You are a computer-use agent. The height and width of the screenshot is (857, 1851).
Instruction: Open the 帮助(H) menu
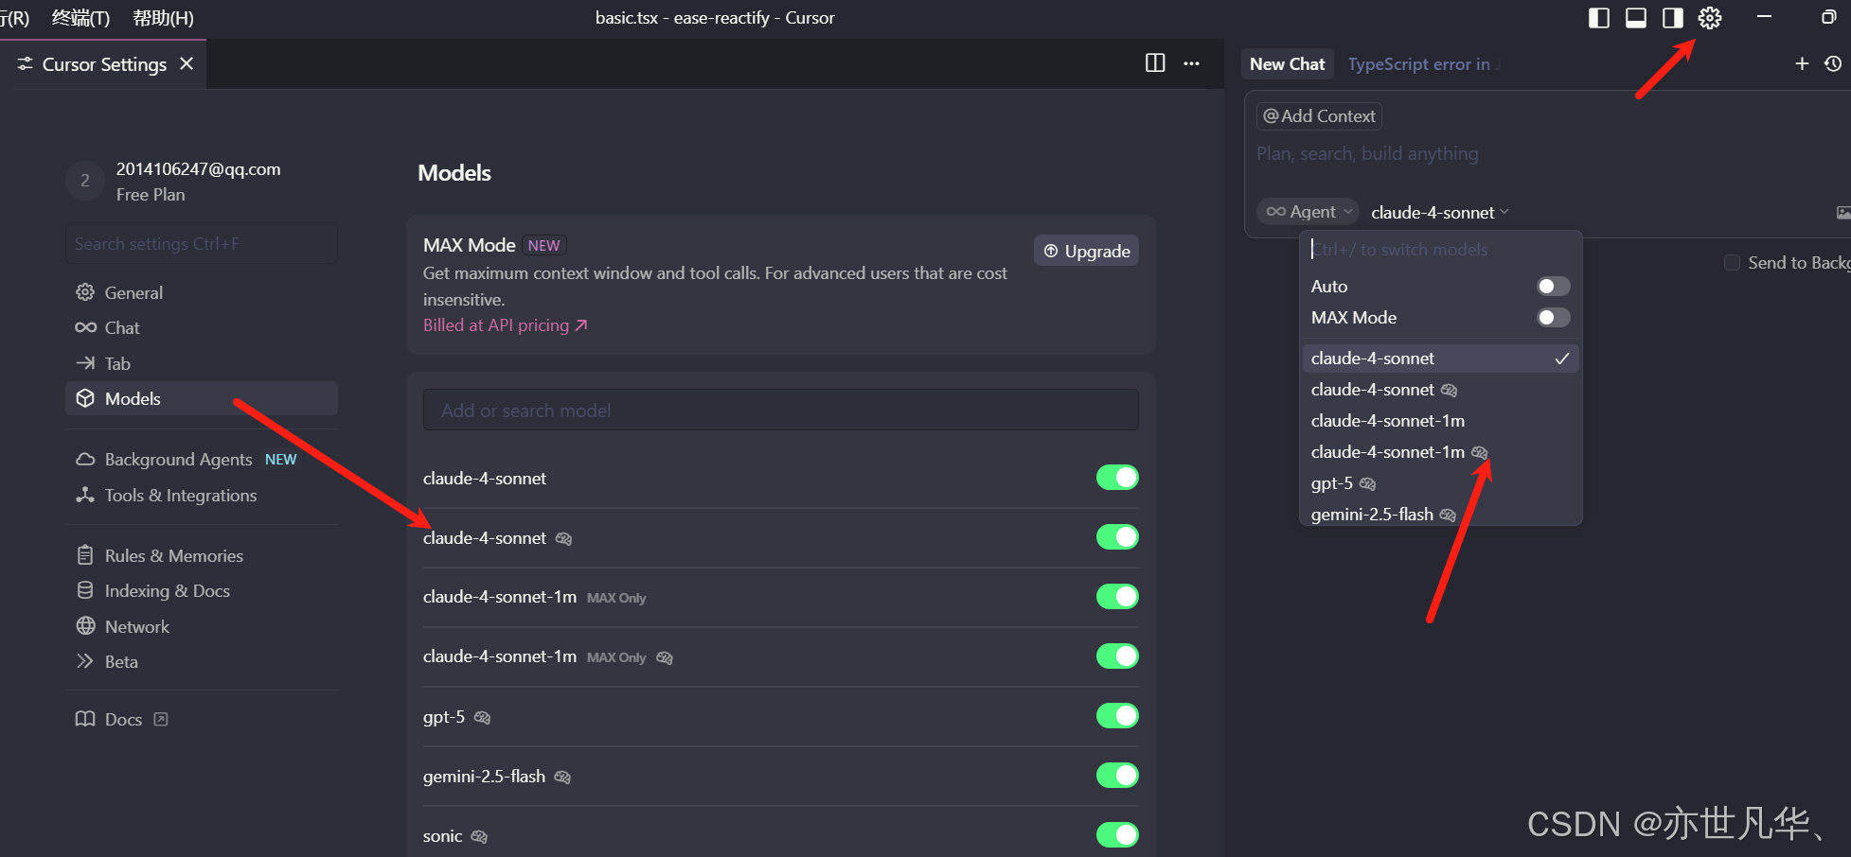pos(163,18)
